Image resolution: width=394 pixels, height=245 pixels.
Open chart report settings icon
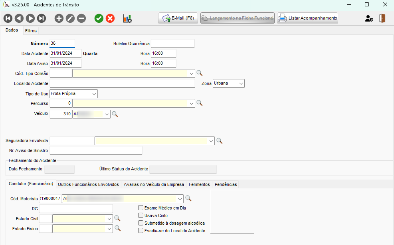pos(127,18)
